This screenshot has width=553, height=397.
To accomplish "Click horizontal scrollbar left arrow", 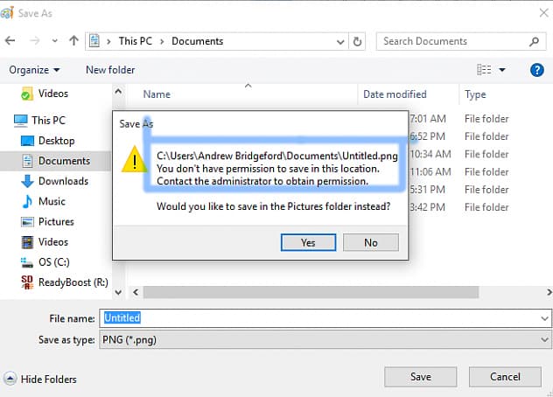I will coord(136,292).
